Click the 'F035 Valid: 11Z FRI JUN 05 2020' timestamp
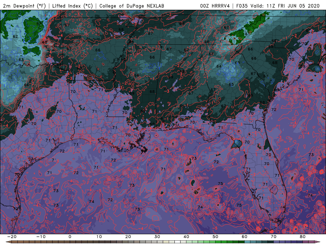 278,6
